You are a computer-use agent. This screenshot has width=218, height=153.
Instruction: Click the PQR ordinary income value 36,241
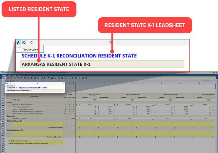pos(90,105)
